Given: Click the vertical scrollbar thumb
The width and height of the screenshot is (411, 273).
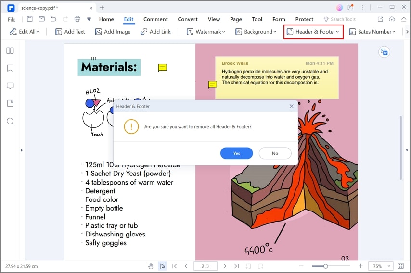Looking at the screenshot, I should 400,148.
